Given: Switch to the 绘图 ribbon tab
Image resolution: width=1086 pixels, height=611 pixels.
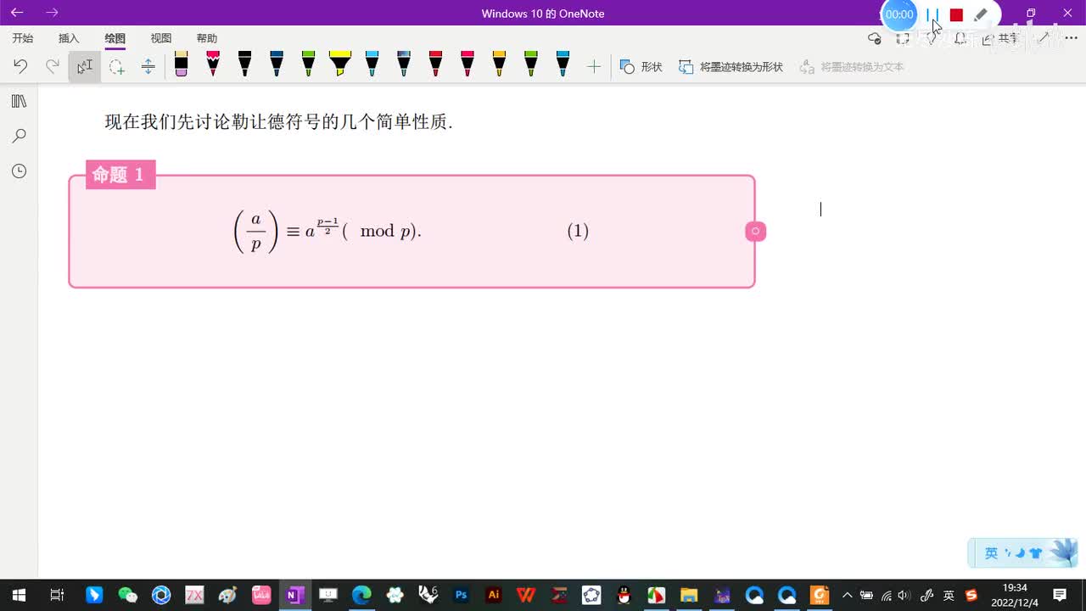Looking at the screenshot, I should pyautogui.click(x=115, y=38).
